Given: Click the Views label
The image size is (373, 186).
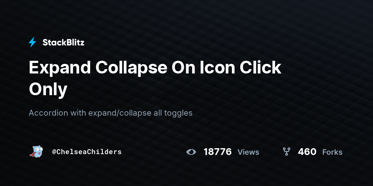Looking at the screenshot, I should 248,152.
